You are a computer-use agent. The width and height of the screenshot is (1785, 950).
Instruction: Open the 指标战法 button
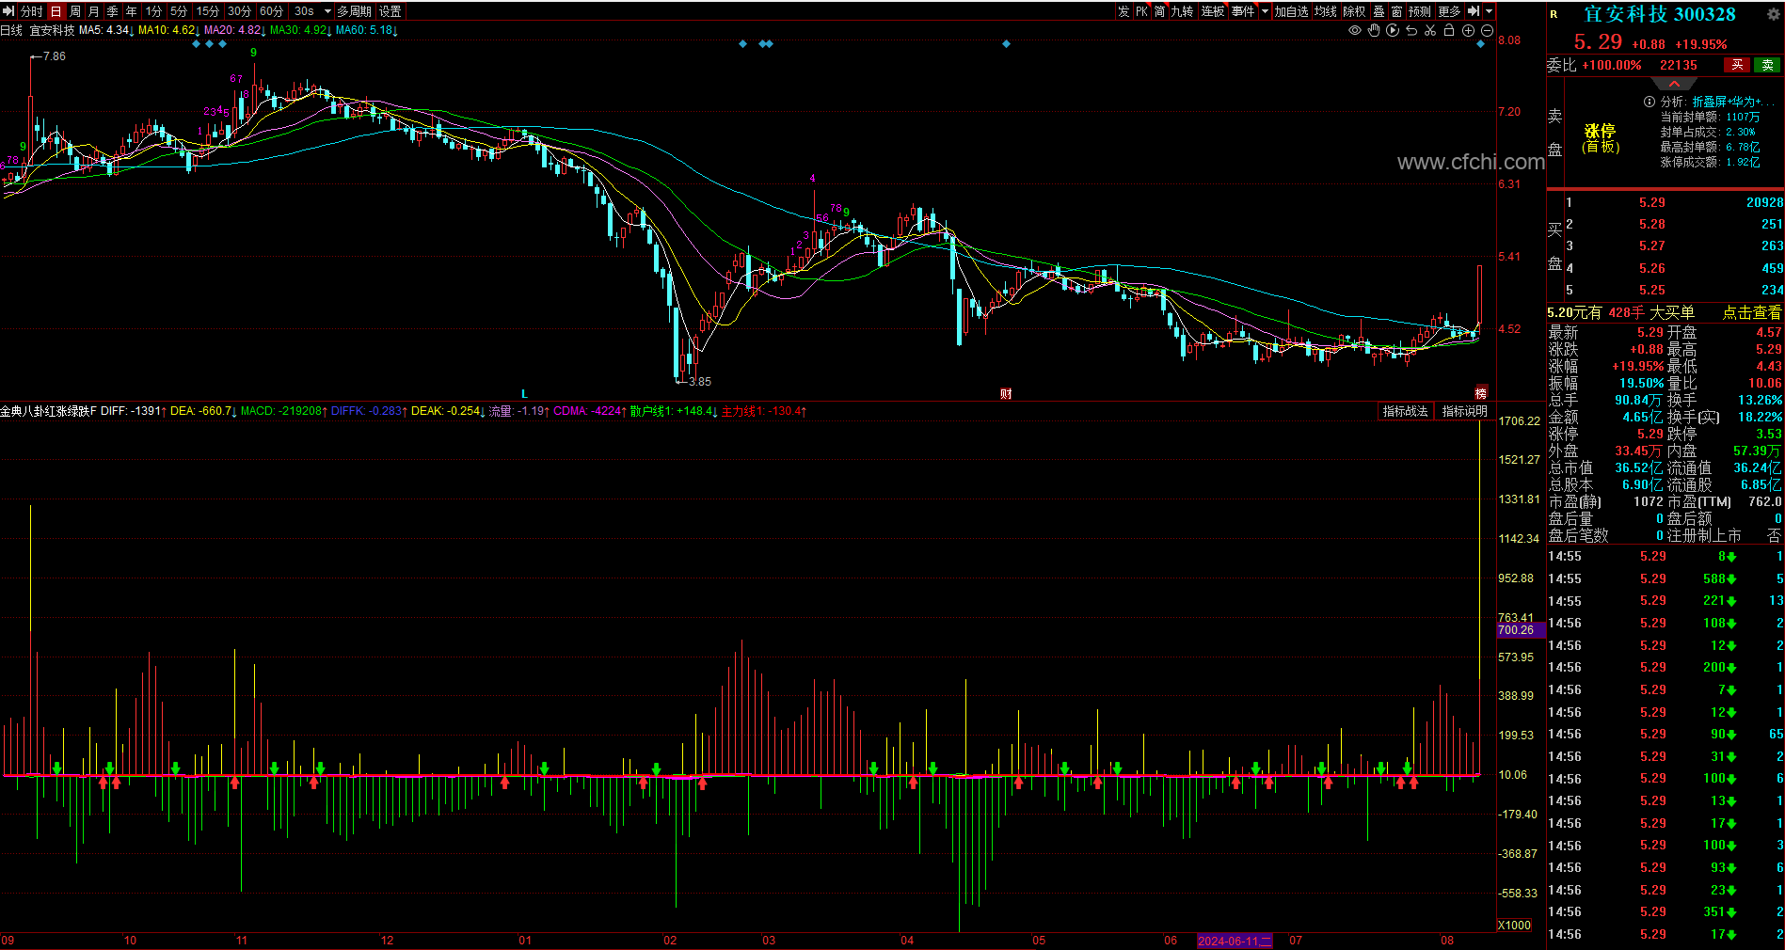1405,411
